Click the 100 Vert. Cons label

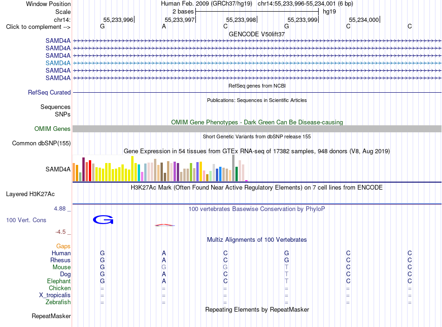click(26, 220)
